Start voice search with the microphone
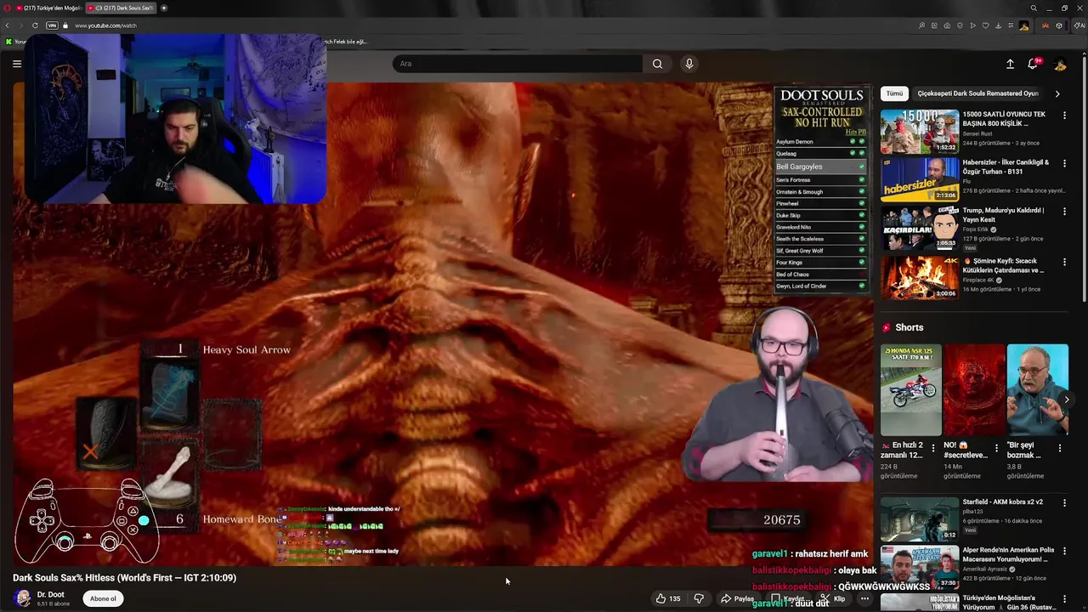Screen dimensions: 1088x612 point(688,64)
